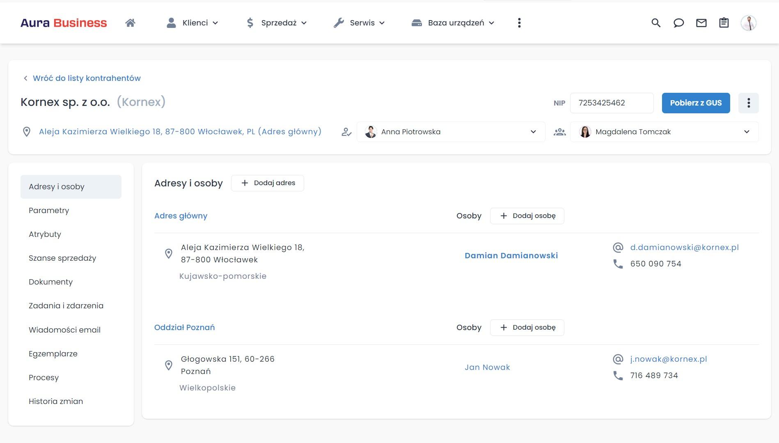Screen dimensions: 779x443
Task: Expand the Serwis menu
Action: click(x=359, y=23)
